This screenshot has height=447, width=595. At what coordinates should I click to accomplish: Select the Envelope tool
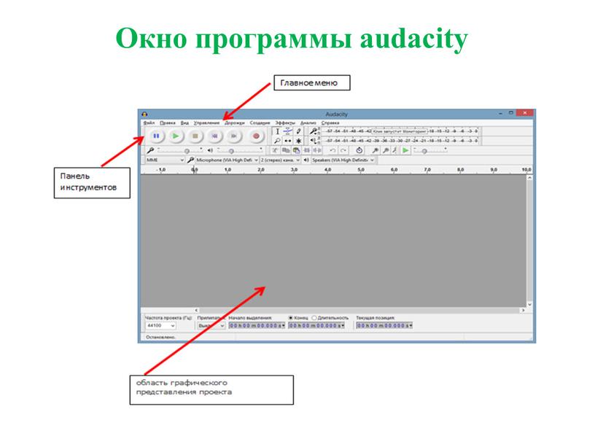pos(287,131)
